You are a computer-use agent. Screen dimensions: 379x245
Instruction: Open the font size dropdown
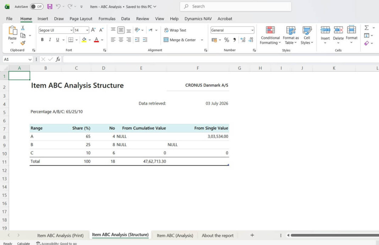(x=87, y=30)
